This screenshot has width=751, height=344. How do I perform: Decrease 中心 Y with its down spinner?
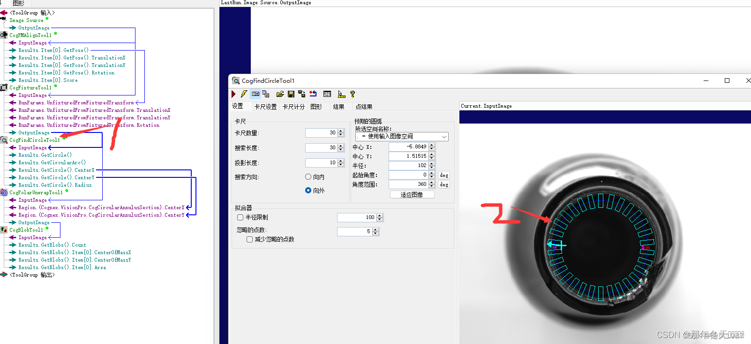point(432,158)
